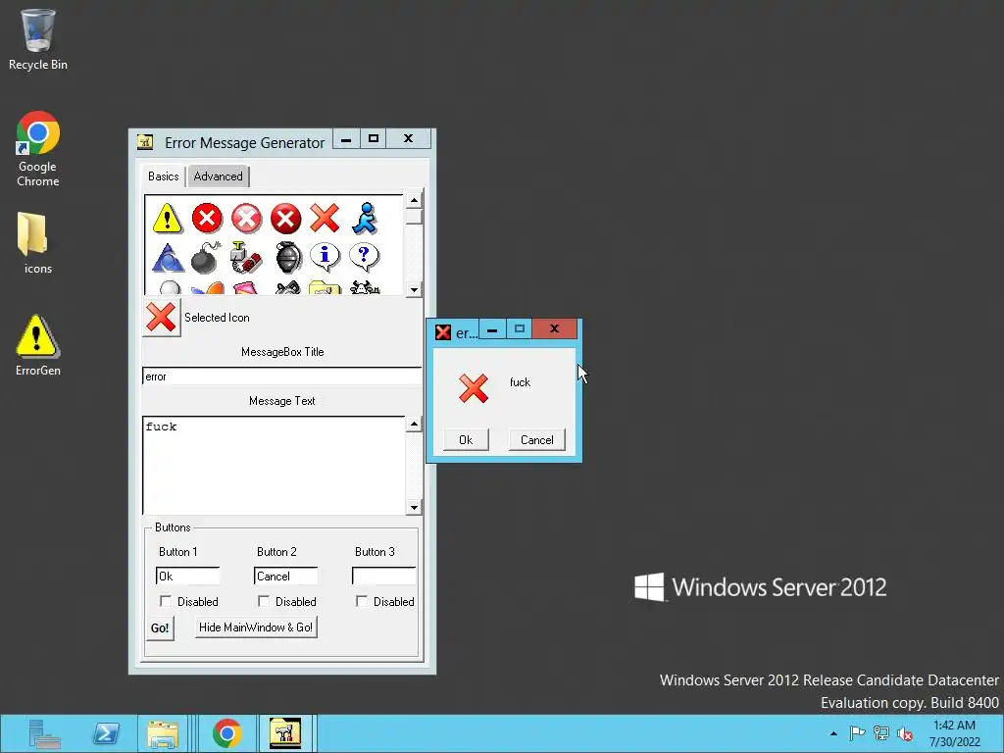Click the ErrorGen app icon in main title bar

145,142
